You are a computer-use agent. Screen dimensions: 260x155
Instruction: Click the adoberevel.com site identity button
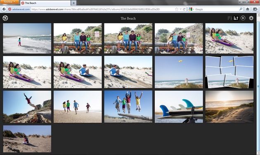(19, 10)
